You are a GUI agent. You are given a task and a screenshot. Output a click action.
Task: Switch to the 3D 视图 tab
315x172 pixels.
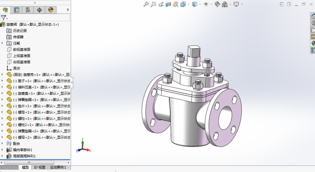(39, 167)
